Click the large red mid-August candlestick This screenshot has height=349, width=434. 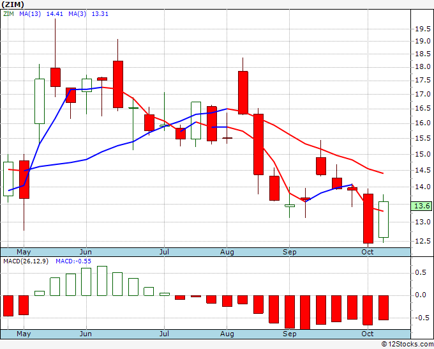click(258, 144)
